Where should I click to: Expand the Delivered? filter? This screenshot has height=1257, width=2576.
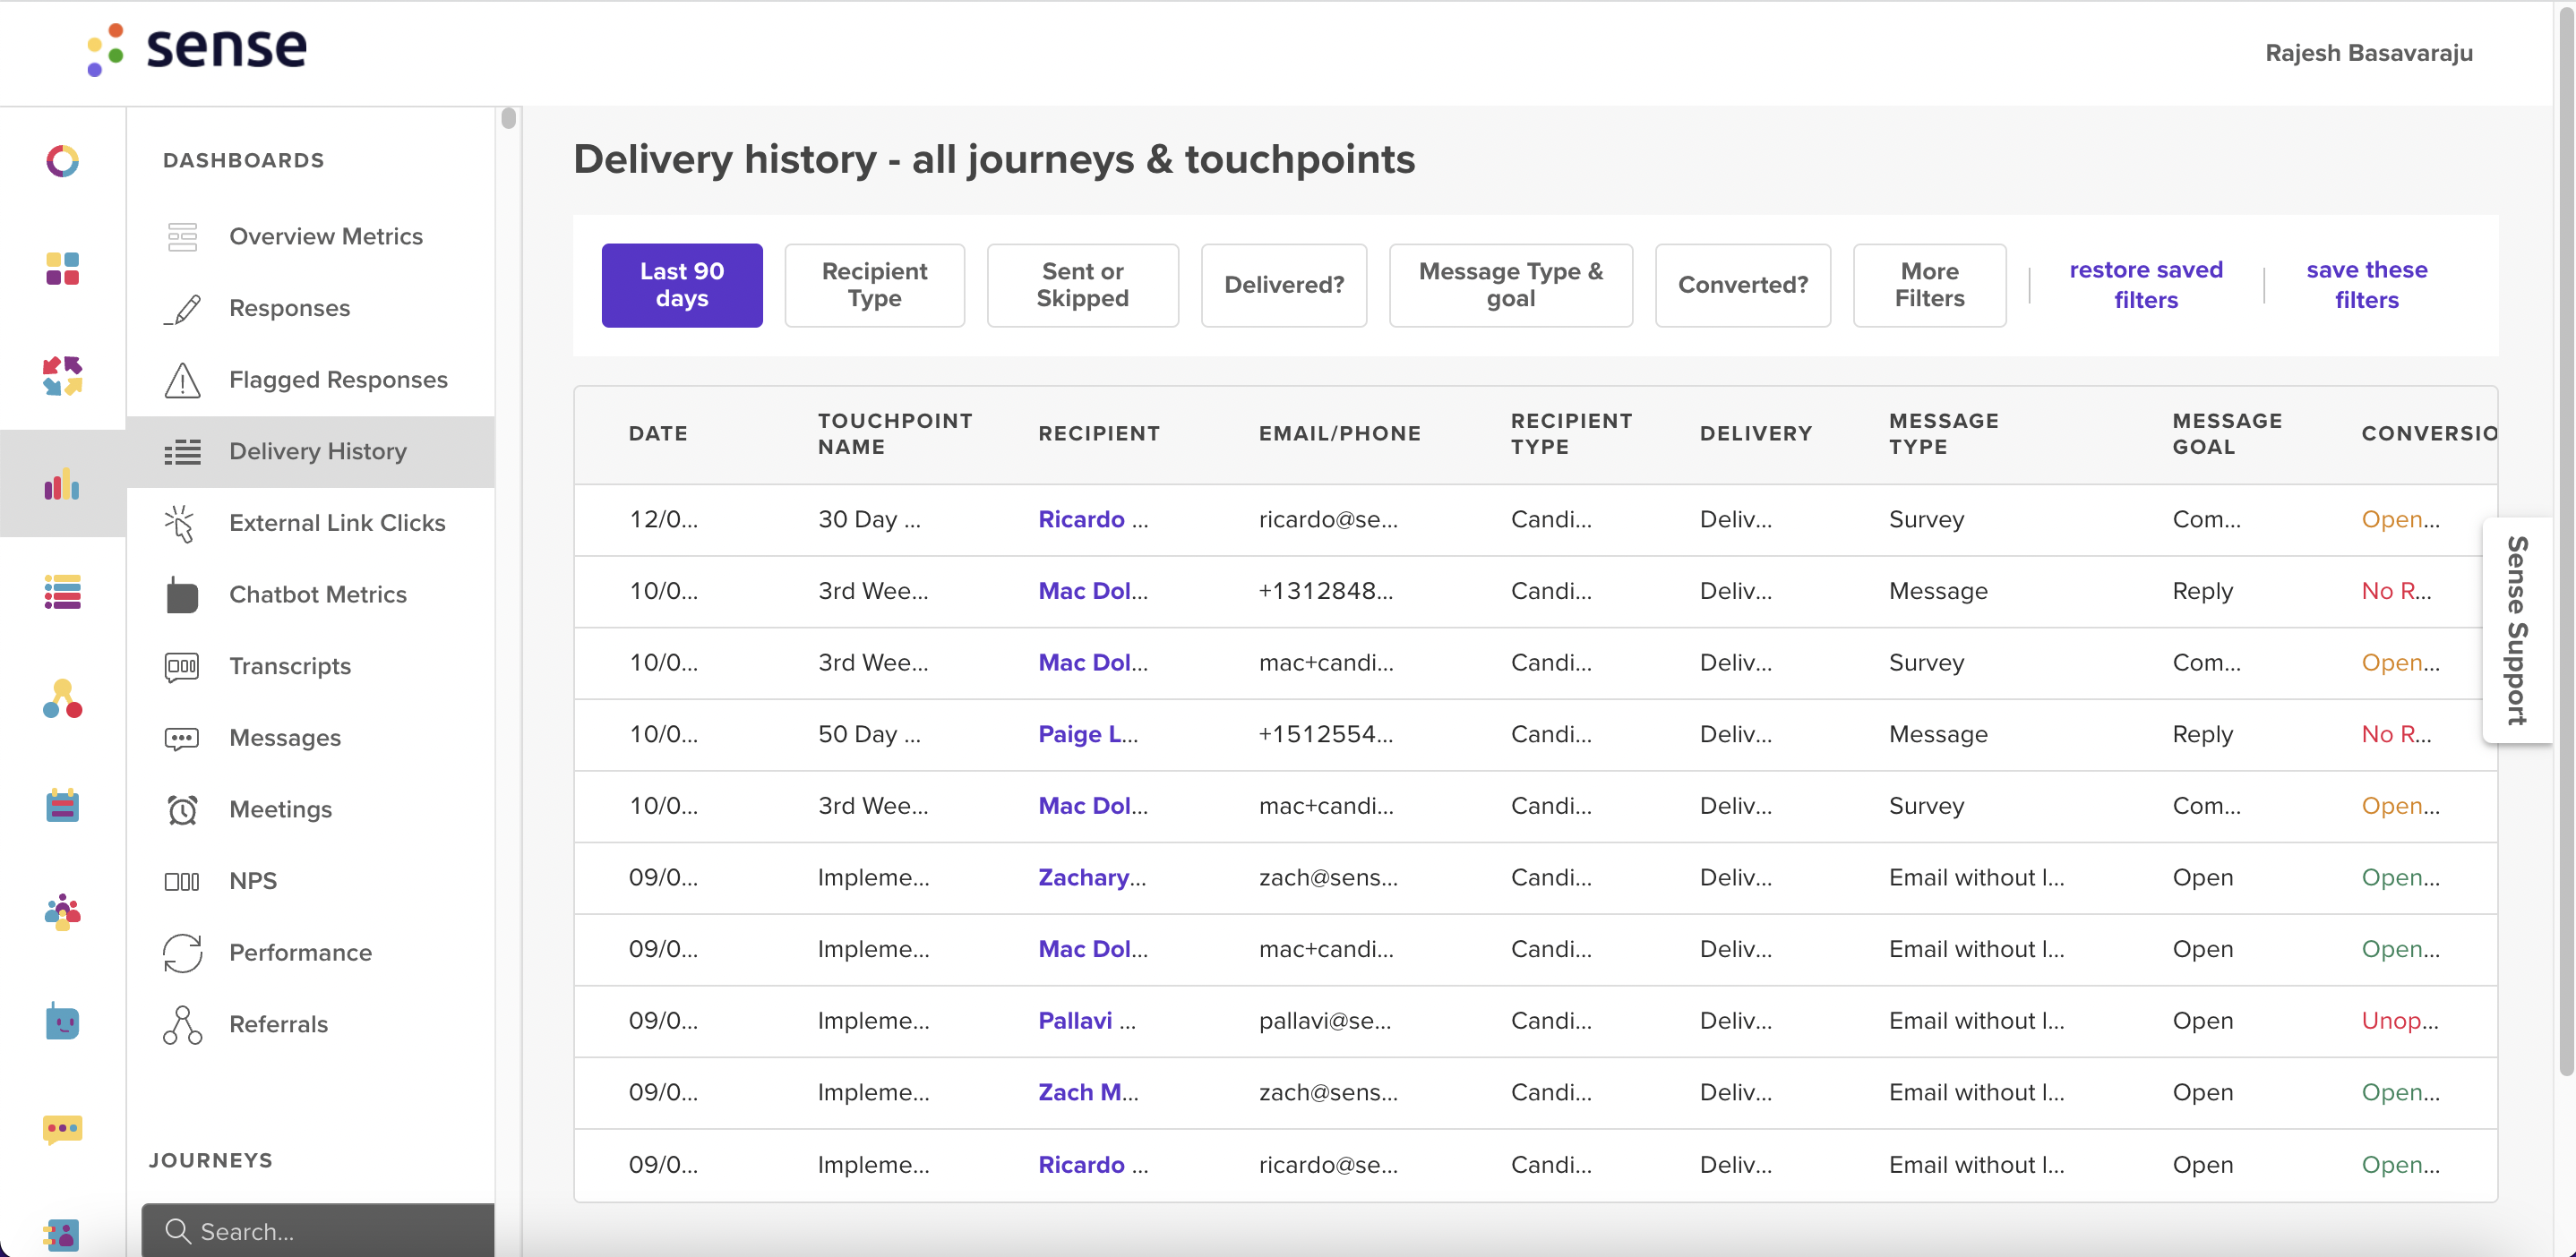[1284, 285]
